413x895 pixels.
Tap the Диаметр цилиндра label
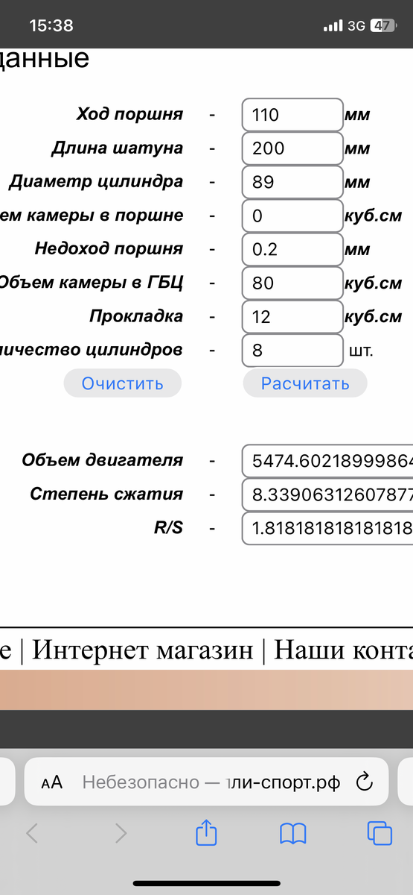pos(96,182)
